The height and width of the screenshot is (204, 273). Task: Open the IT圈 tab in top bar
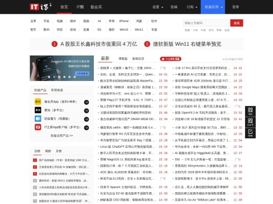click(x=80, y=7)
